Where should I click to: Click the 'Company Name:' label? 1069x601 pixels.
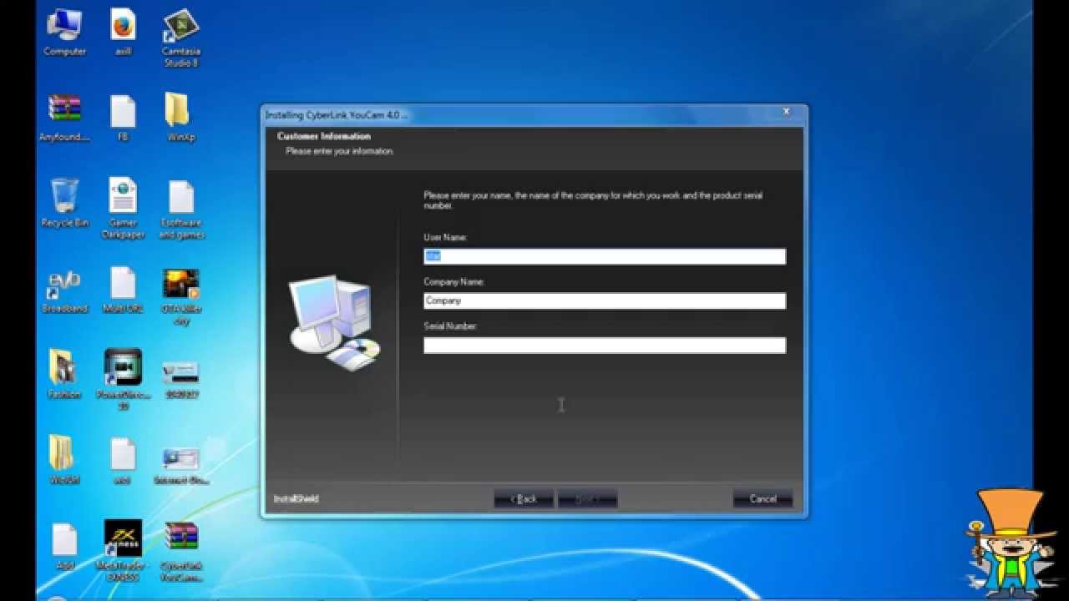tap(453, 282)
